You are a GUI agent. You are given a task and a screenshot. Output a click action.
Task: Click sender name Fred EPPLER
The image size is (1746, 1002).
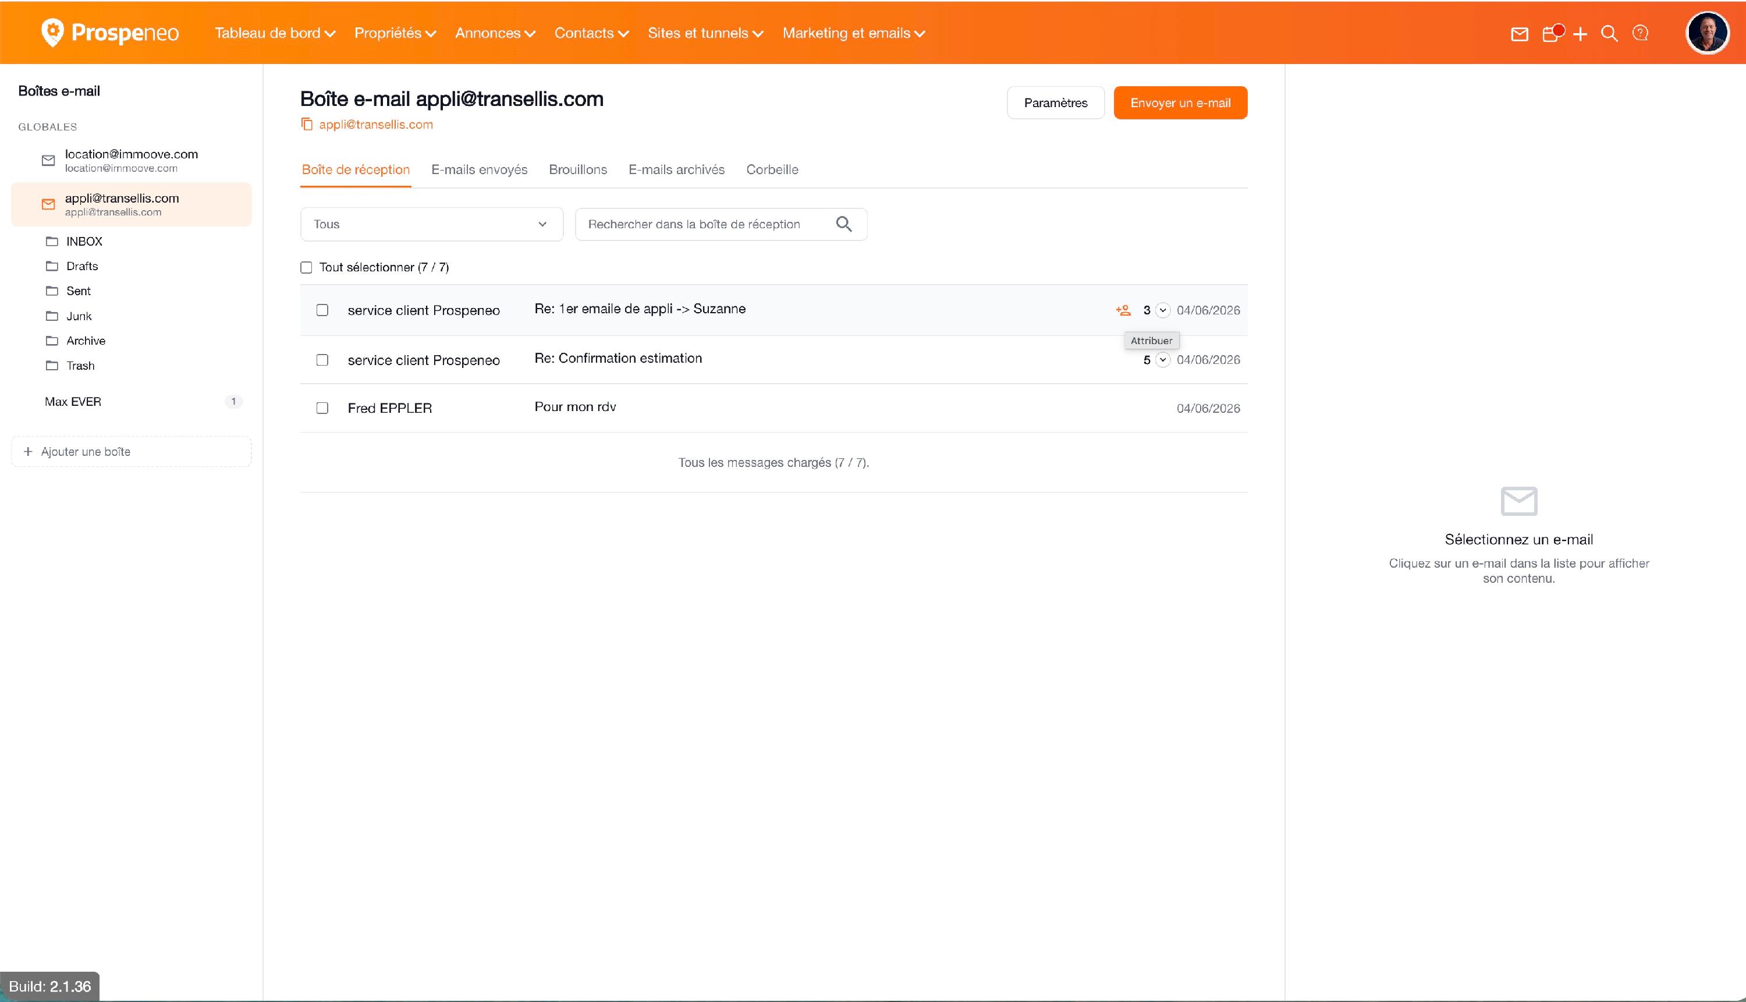tap(389, 408)
